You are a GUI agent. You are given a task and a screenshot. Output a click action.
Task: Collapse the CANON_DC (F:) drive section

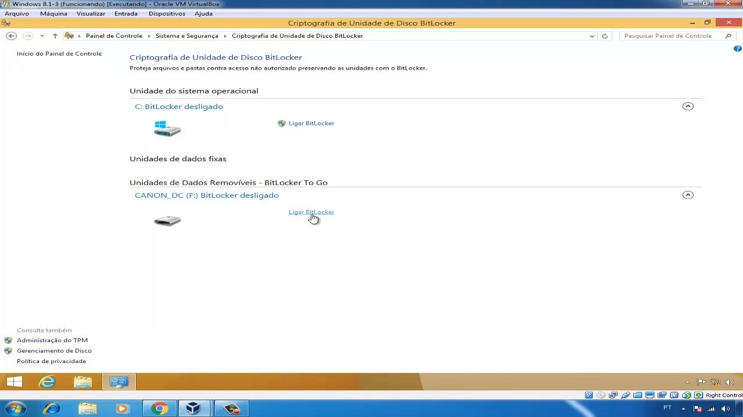[688, 195]
